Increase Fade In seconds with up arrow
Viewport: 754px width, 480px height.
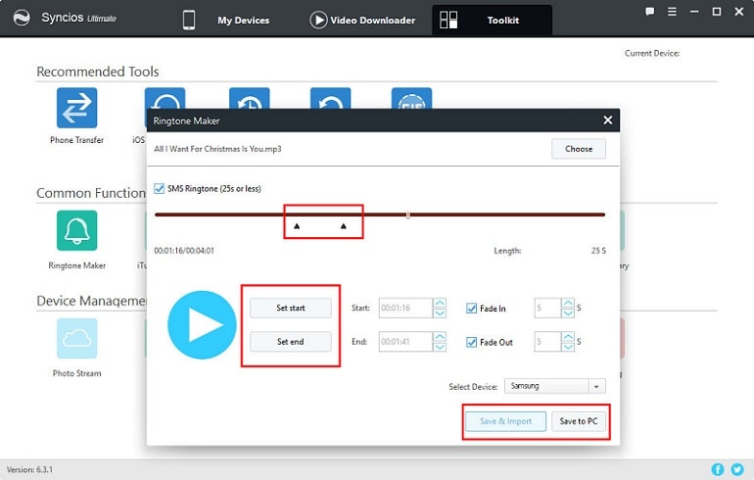(568, 303)
